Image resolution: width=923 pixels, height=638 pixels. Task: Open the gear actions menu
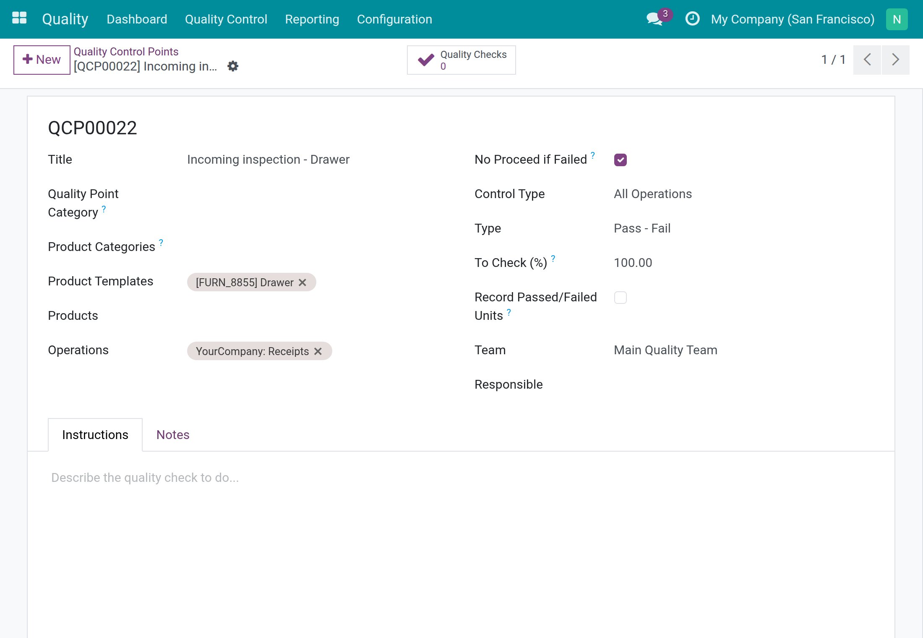pyautogui.click(x=233, y=66)
